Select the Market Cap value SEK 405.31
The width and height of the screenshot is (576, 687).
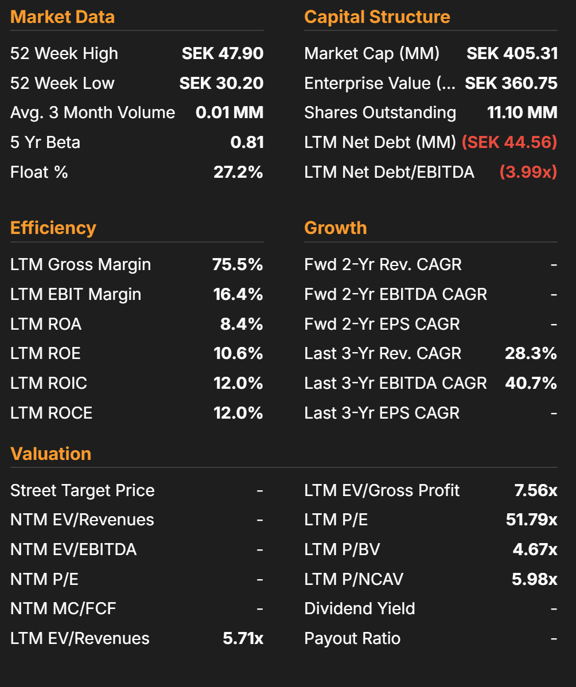512,53
